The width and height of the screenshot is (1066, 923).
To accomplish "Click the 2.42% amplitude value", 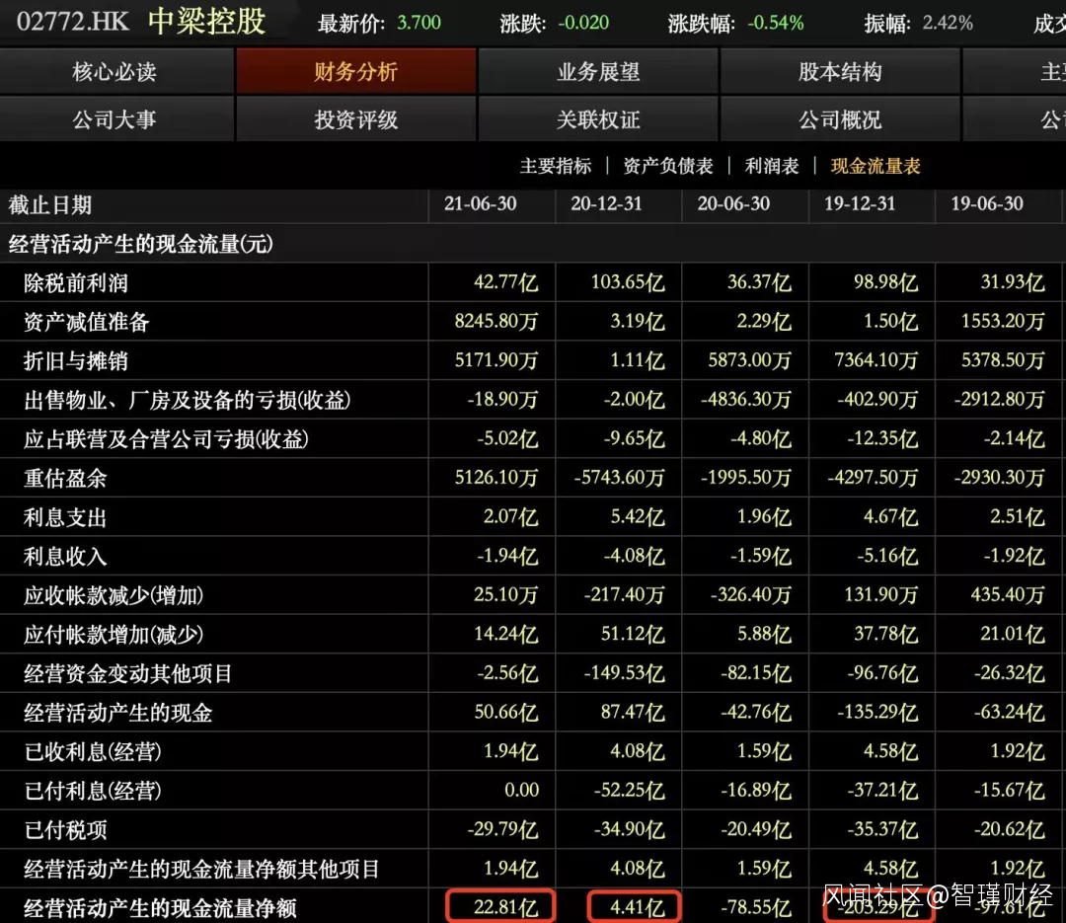I will pos(948,23).
